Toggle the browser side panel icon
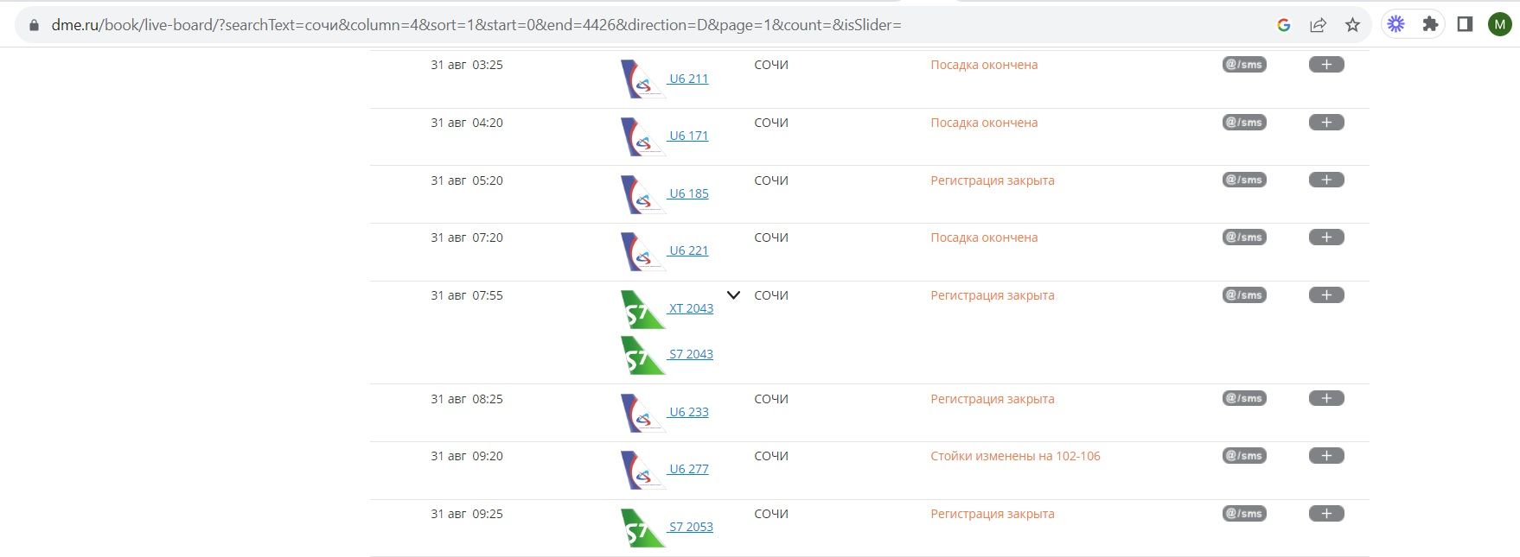Viewport: 1520px width, 557px height. pyautogui.click(x=1465, y=24)
